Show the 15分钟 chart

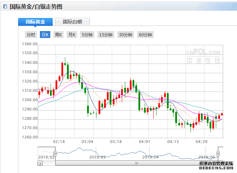[106, 35]
